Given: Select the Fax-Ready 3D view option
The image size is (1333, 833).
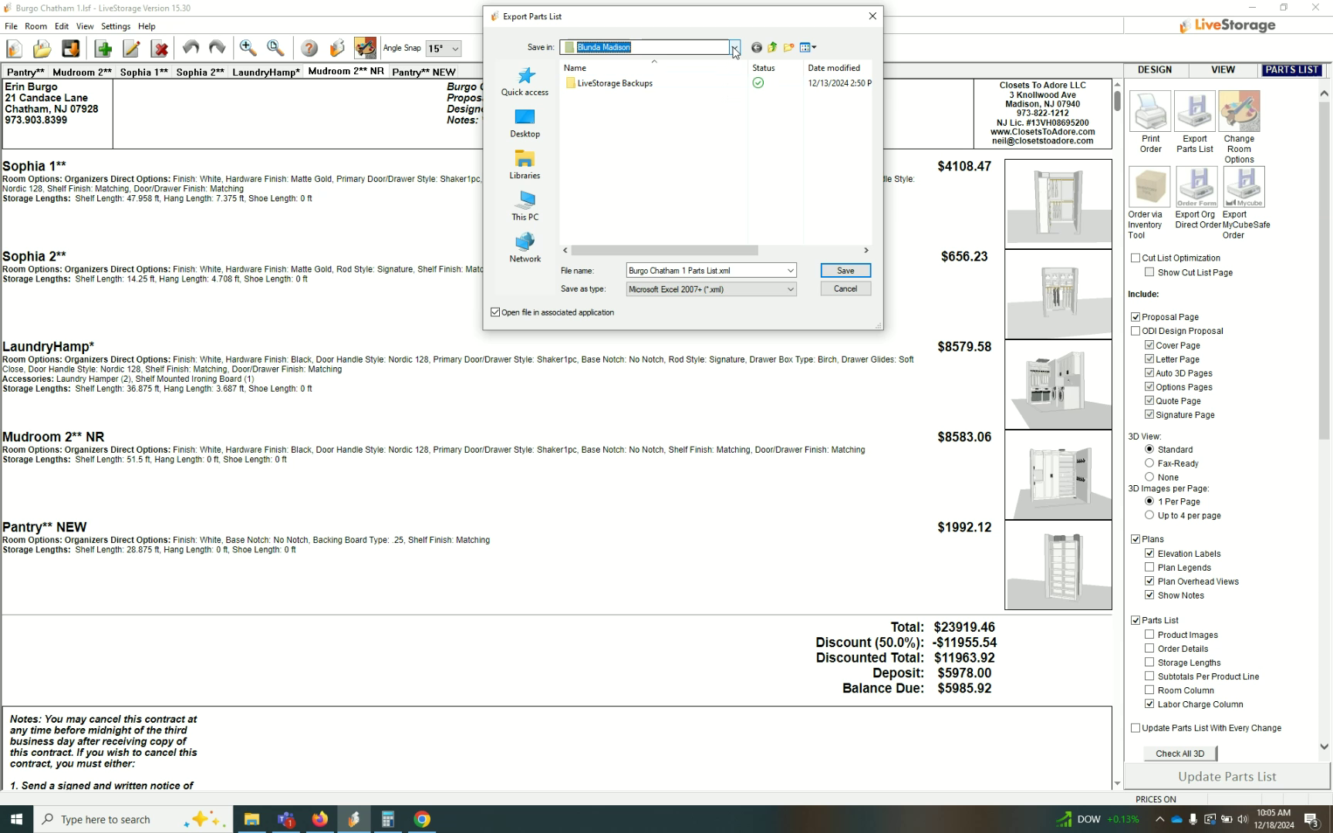Looking at the screenshot, I should [1149, 464].
